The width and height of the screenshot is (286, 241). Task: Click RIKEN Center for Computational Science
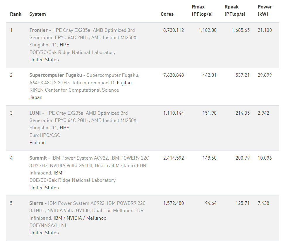coord(74,90)
